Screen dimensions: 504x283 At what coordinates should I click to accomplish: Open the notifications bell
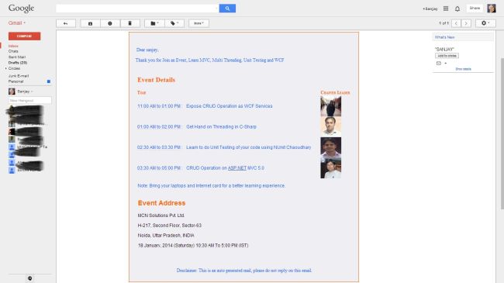[457, 9]
